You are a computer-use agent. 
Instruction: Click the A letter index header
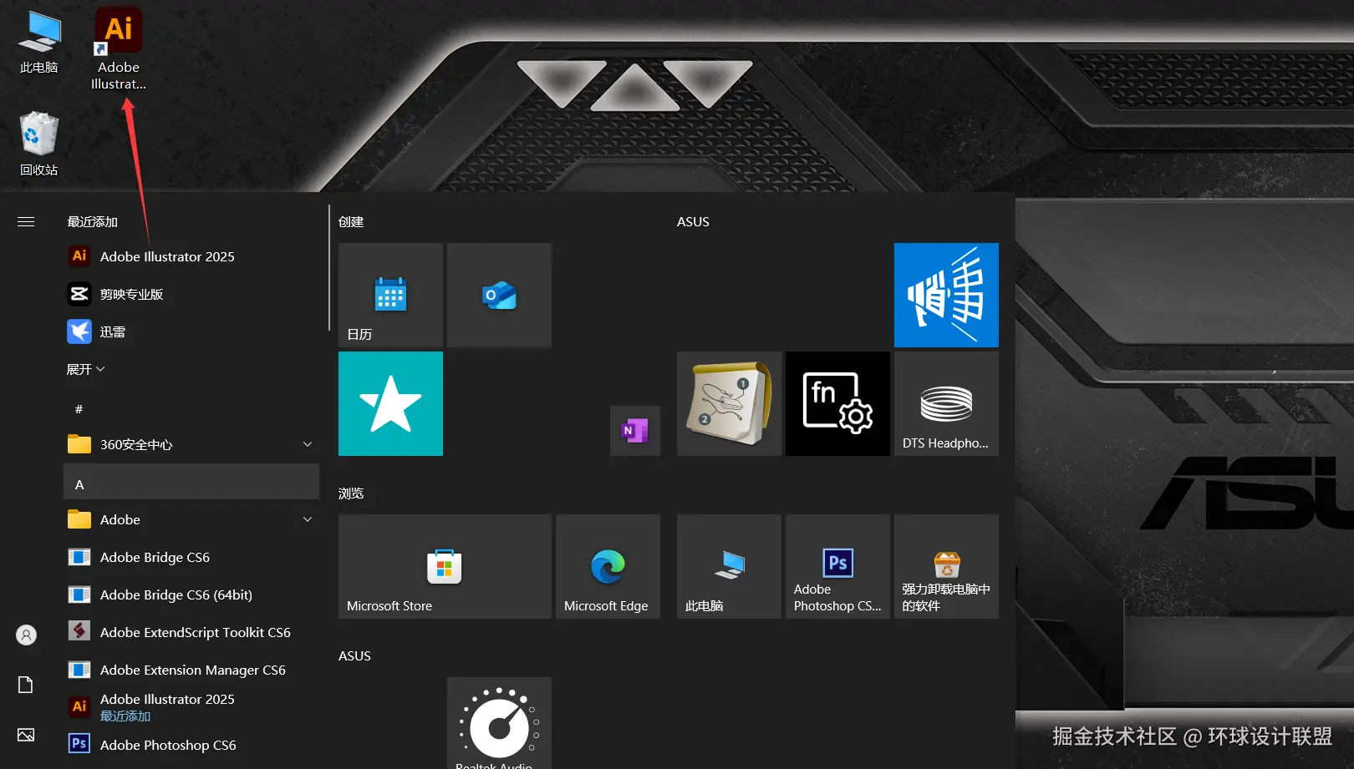point(191,482)
